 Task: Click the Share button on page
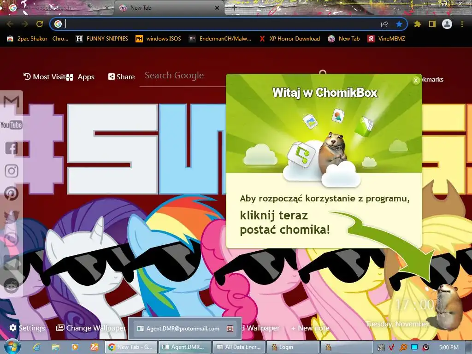pos(121,77)
